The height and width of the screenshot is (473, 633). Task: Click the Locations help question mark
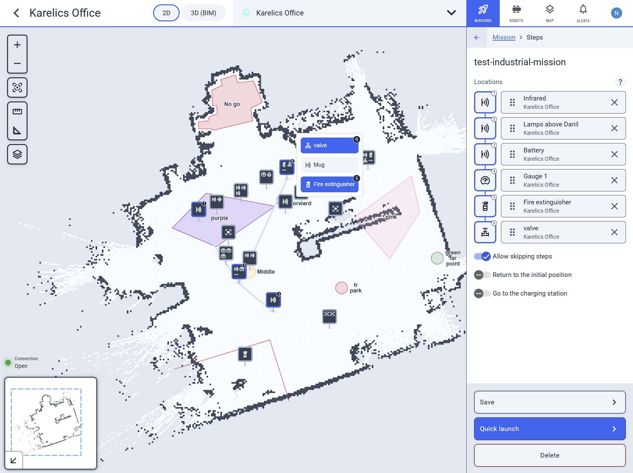[x=620, y=82]
